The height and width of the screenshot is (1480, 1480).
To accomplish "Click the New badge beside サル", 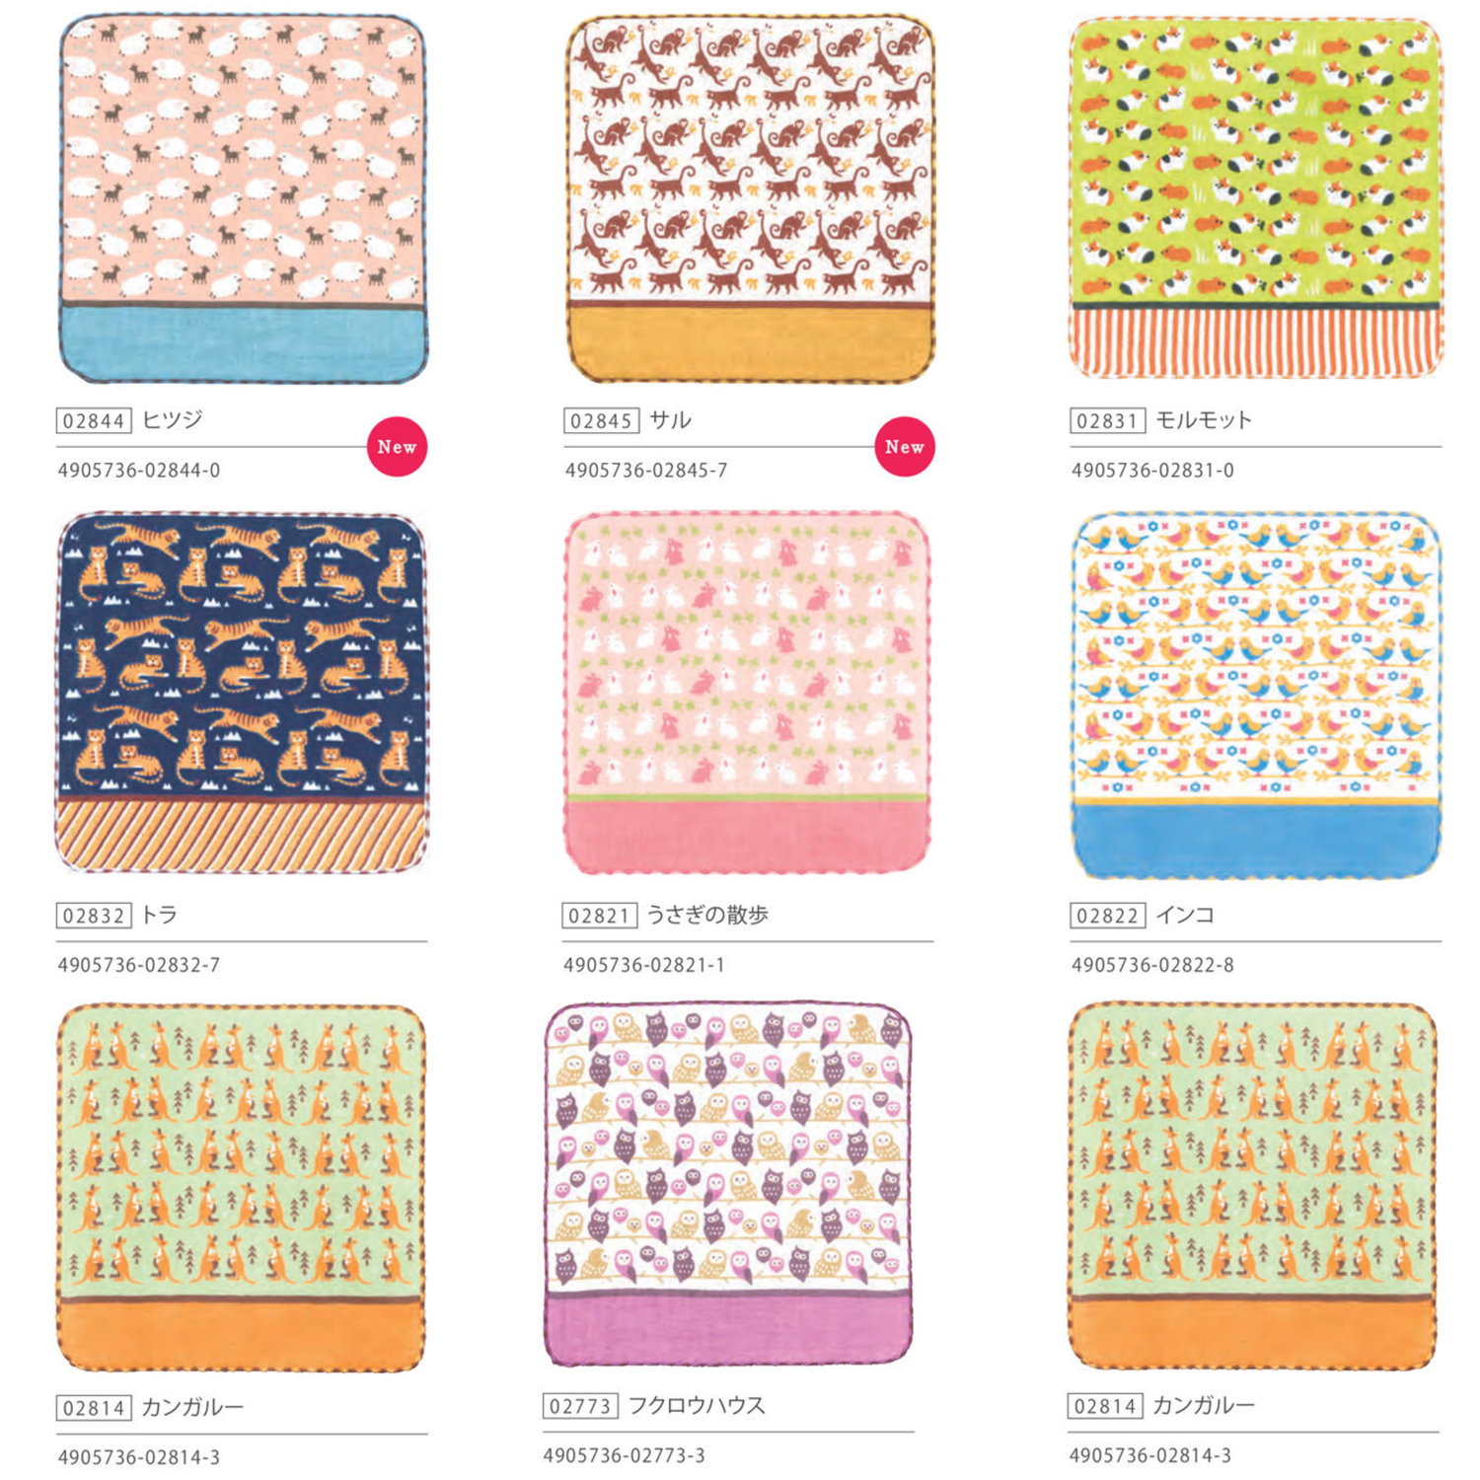I will click(x=905, y=447).
